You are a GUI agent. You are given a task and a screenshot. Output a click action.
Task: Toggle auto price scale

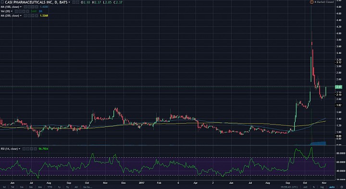332,187
